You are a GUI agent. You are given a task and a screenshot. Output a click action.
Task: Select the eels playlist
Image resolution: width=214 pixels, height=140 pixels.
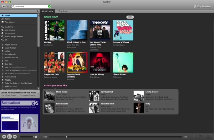[19, 61]
